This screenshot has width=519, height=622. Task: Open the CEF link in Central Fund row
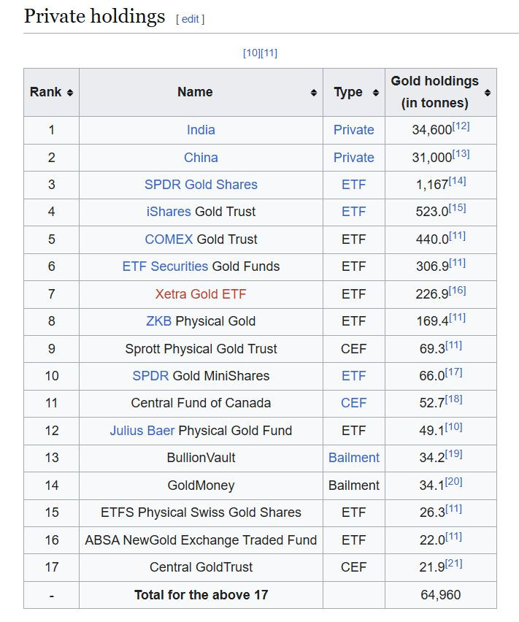354,403
